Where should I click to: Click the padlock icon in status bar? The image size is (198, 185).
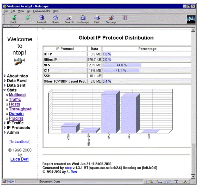[x=4, y=182]
